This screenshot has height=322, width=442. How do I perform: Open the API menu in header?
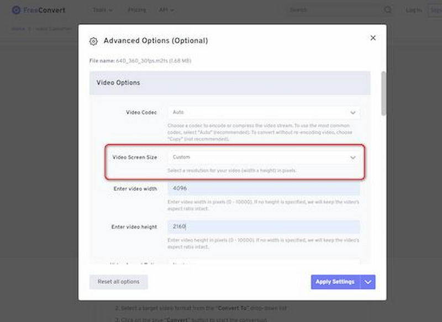click(x=166, y=10)
